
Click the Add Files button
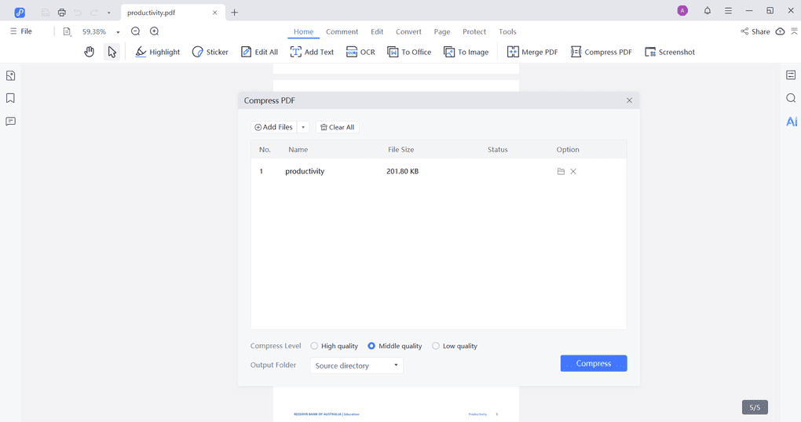tap(273, 127)
